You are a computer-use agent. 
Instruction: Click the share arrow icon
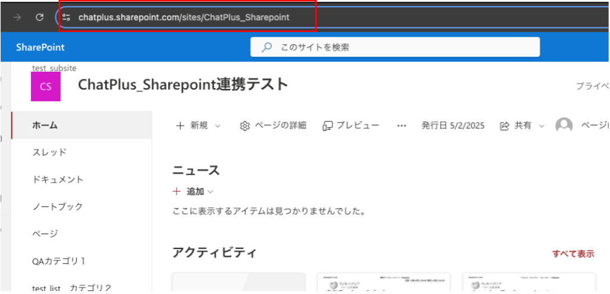click(x=505, y=126)
